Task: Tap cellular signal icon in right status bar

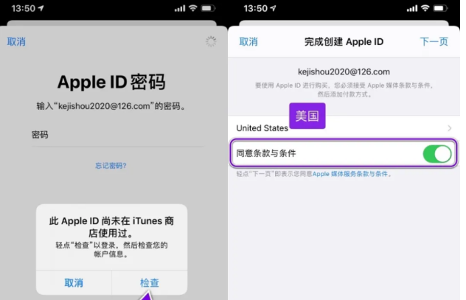Action: point(412,8)
